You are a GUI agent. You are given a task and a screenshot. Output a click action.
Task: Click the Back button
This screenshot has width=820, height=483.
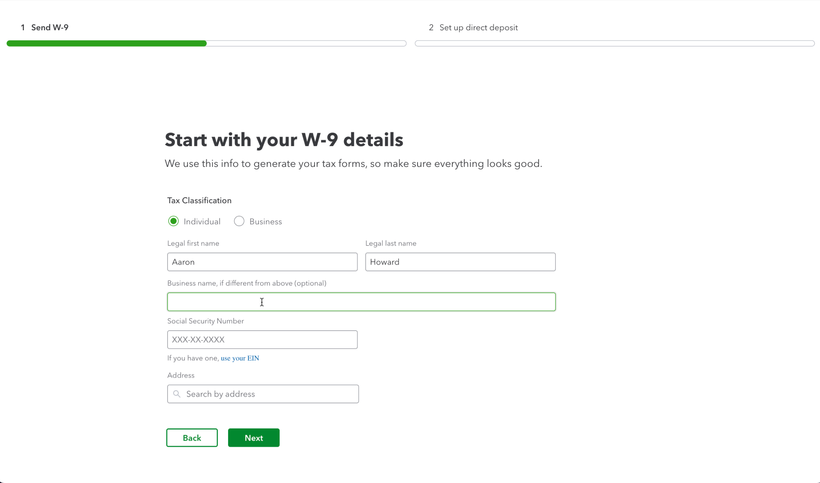[192, 438]
